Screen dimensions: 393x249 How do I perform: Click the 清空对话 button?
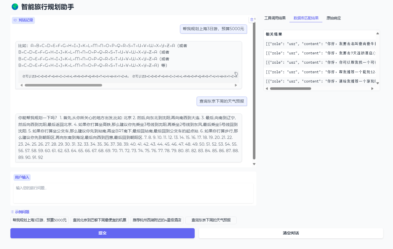point(291,233)
